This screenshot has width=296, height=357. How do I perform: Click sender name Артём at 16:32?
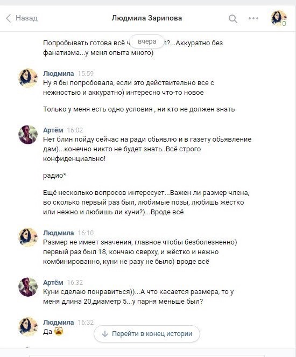coord(53,283)
